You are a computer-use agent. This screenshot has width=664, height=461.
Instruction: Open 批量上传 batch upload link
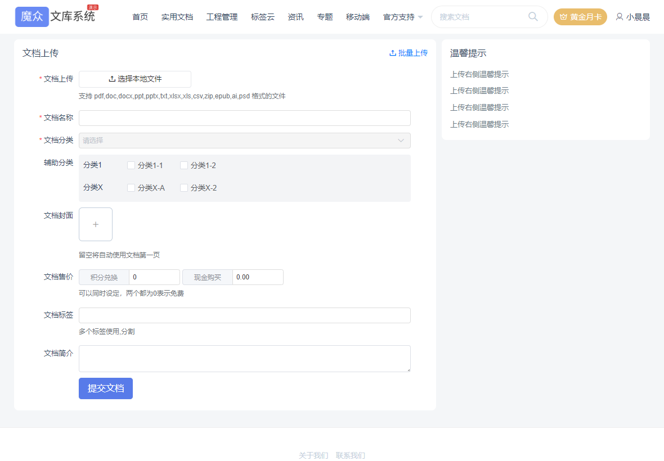tap(409, 53)
